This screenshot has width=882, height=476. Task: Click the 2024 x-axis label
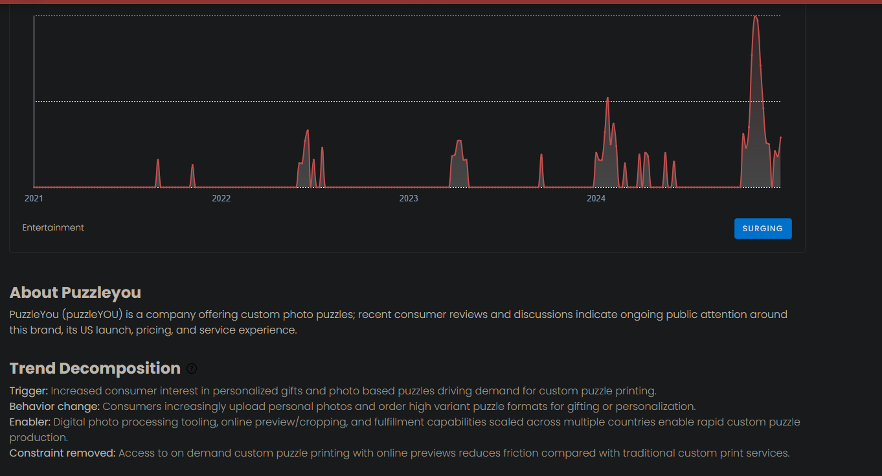coord(596,198)
